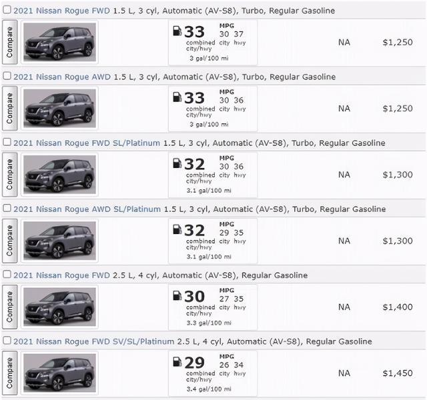Tick checkbox for 2021 Nissan Rogue AWD 1.5 L
This screenshot has height=400, width=427.
(x=7, y=76)
